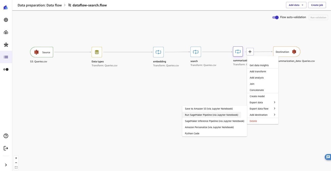Screen dimensions: 331x171
Task: Click the Run validation button
Action: [318, 17]
